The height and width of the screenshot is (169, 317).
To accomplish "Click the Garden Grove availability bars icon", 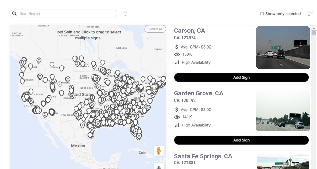I will (177, 125).
